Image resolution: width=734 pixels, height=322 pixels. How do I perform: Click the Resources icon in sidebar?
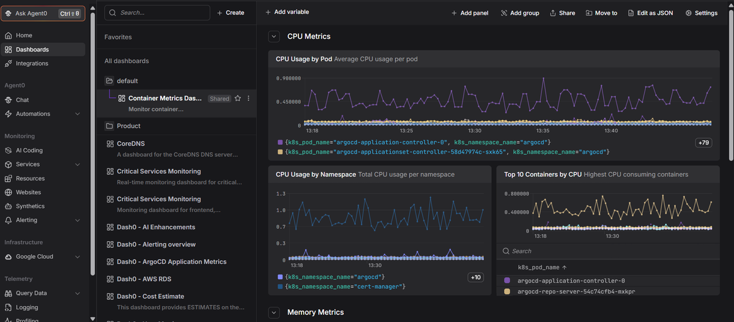pyautogui.click(x=9, y=179)
